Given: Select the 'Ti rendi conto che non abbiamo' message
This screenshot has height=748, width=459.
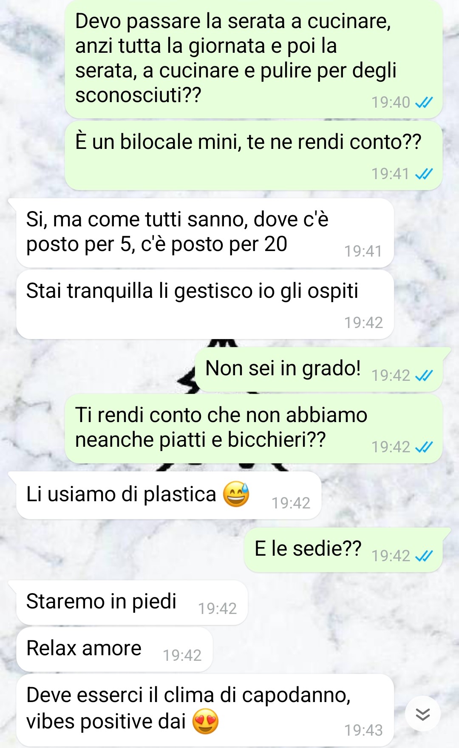Looking at the screenshot, I should tap(254, 429).
